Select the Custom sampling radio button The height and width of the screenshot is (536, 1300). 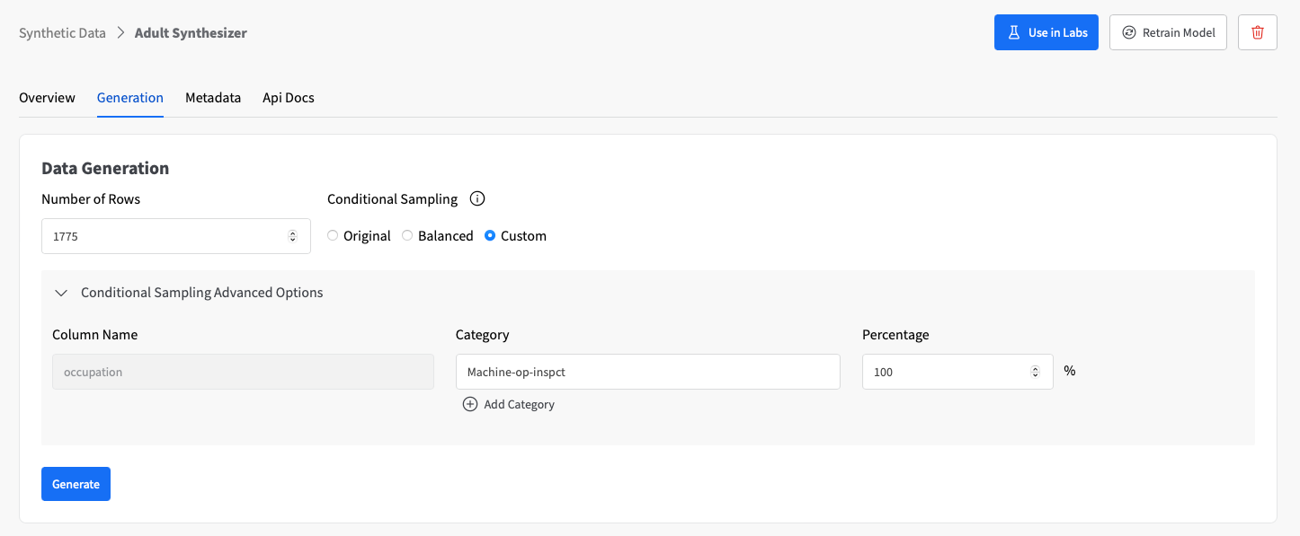[490, 236]
